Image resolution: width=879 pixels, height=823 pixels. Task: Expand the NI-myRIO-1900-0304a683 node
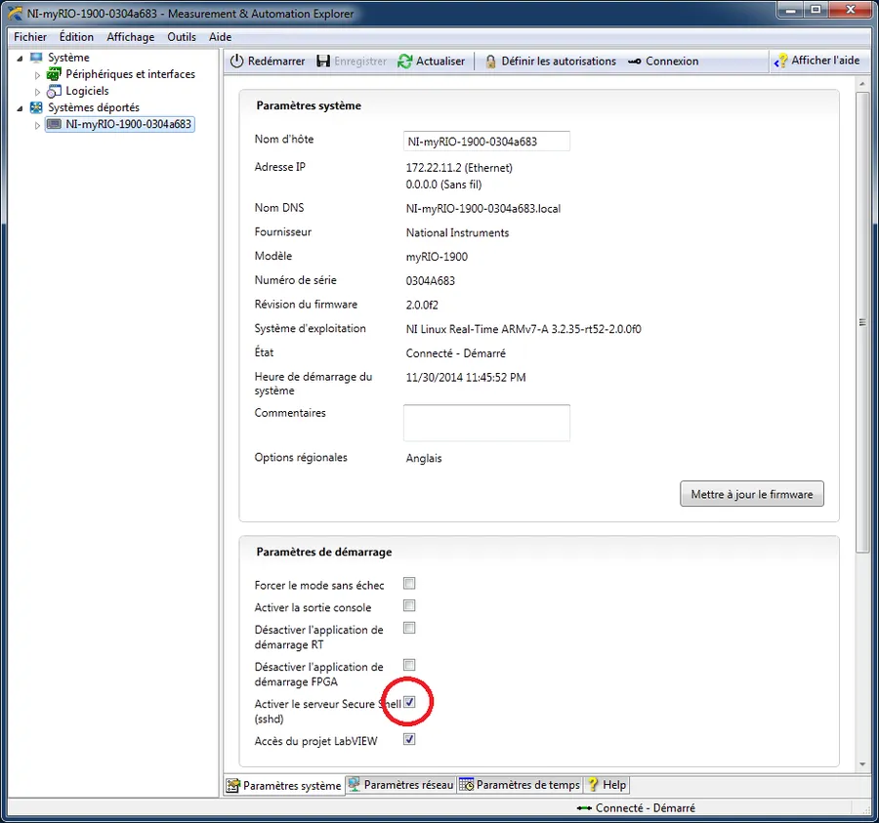37,125
